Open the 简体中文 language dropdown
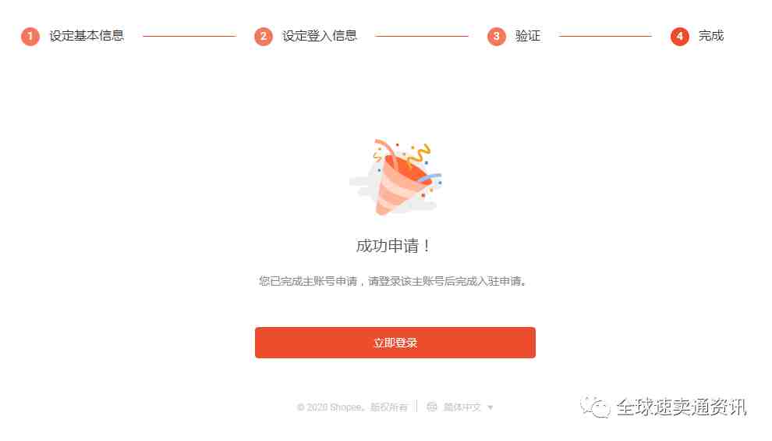The height and width of the screenshot is (441, 772). pos(462,407)
